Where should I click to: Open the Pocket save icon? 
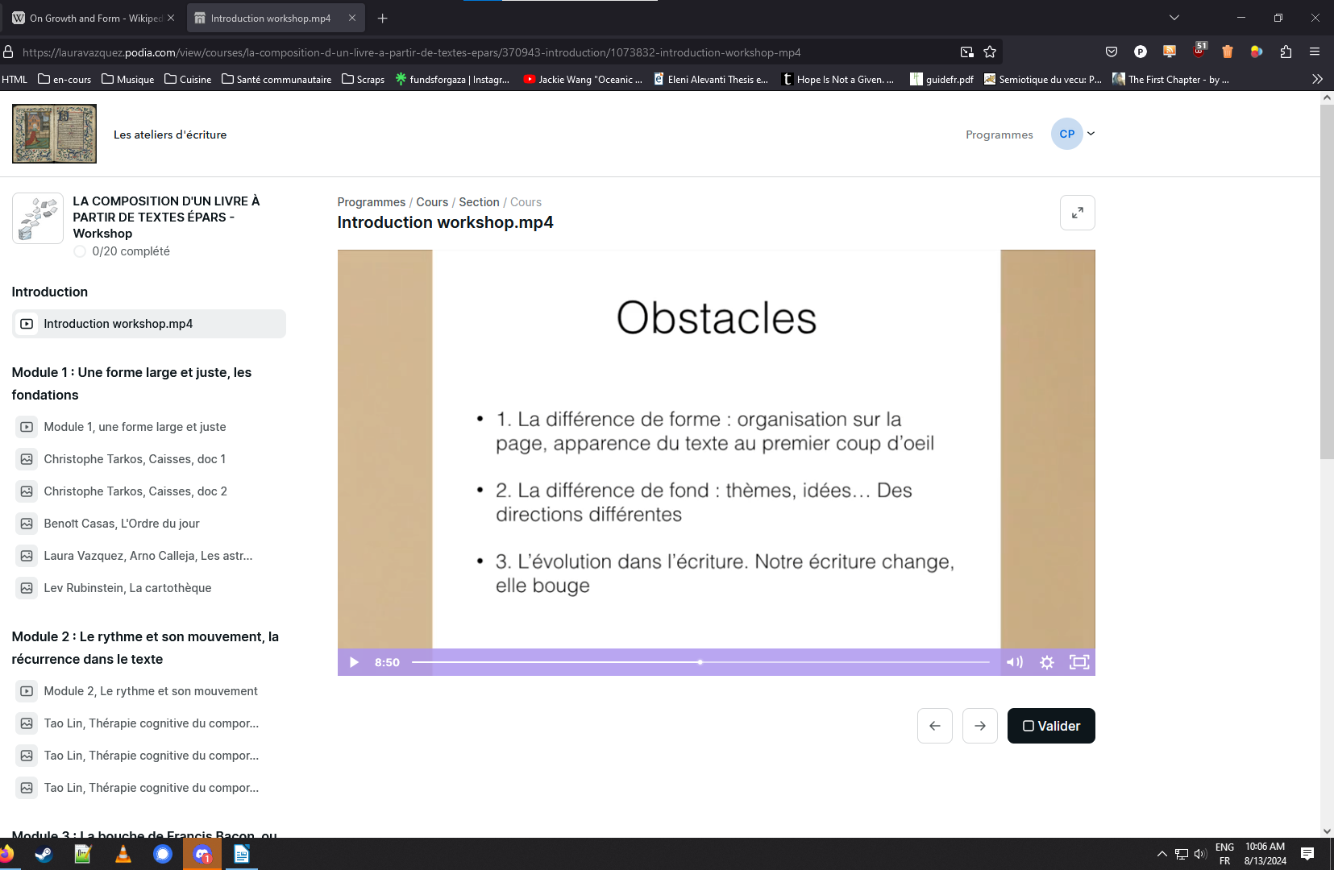click(x=1112, y=52)
